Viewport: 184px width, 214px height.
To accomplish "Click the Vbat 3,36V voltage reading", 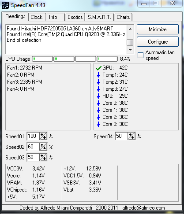I will (82, 190).
